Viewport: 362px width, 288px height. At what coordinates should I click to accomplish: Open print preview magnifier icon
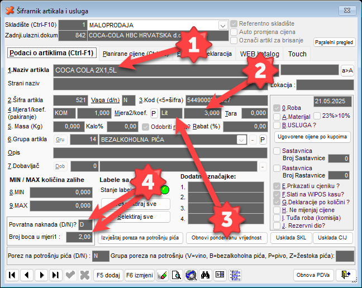point(176,275)
